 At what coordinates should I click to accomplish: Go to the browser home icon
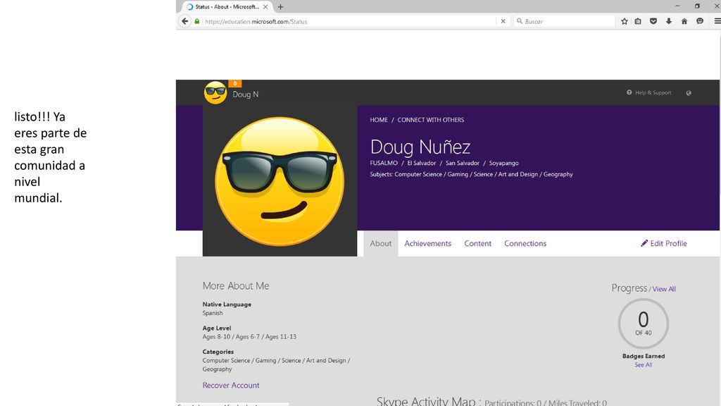[684, 21]
